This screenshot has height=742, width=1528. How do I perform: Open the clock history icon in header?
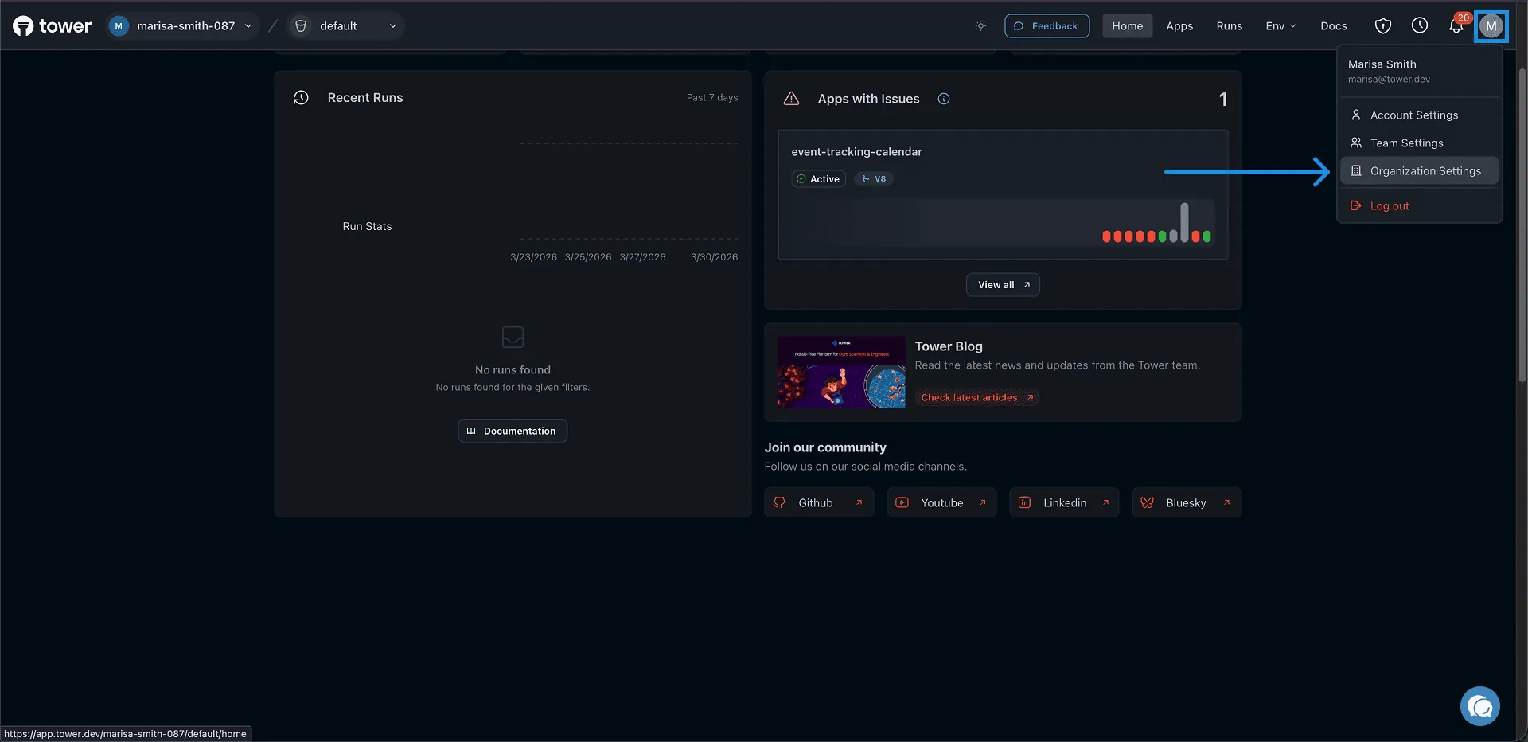pyautogui.click(x=1420, y=25)
